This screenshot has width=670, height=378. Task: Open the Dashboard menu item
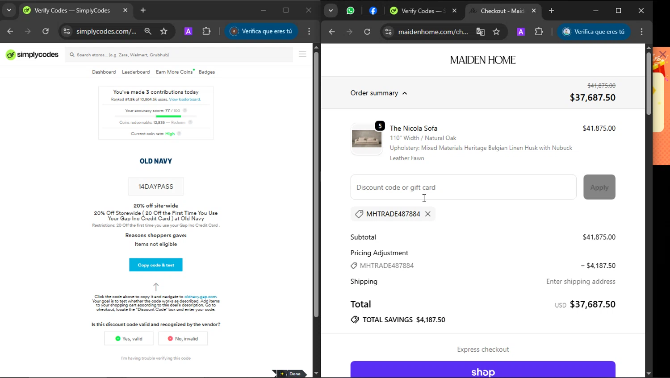pyautogui.click(x=104, y=72)
